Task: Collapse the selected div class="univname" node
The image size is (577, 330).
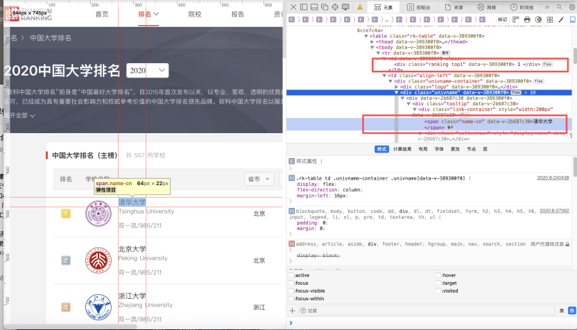Action: (396, 92)
